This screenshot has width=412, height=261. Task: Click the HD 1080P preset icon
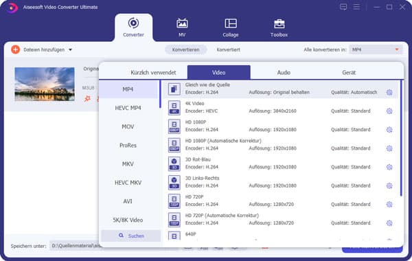pos(174,126)
